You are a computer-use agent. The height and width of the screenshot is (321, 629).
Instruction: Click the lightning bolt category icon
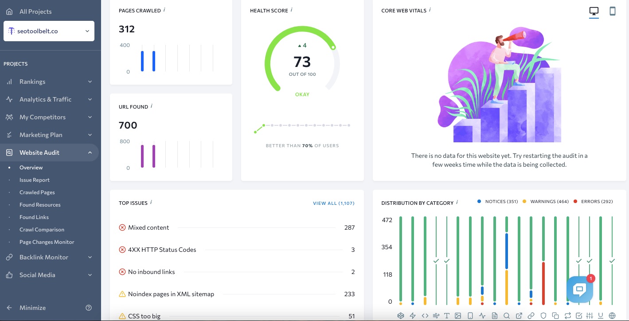[x=413, y=316]
